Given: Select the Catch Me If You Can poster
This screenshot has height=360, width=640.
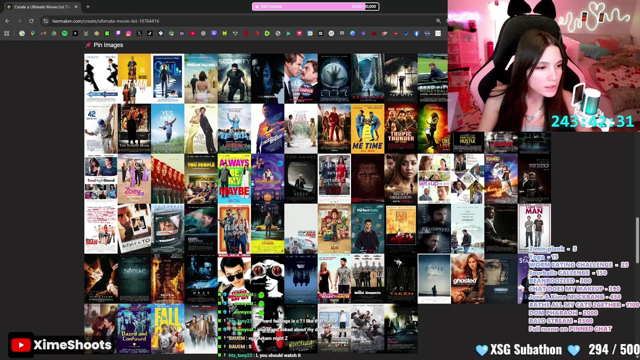Looking at the screenshot, I should tap(100, 78).
